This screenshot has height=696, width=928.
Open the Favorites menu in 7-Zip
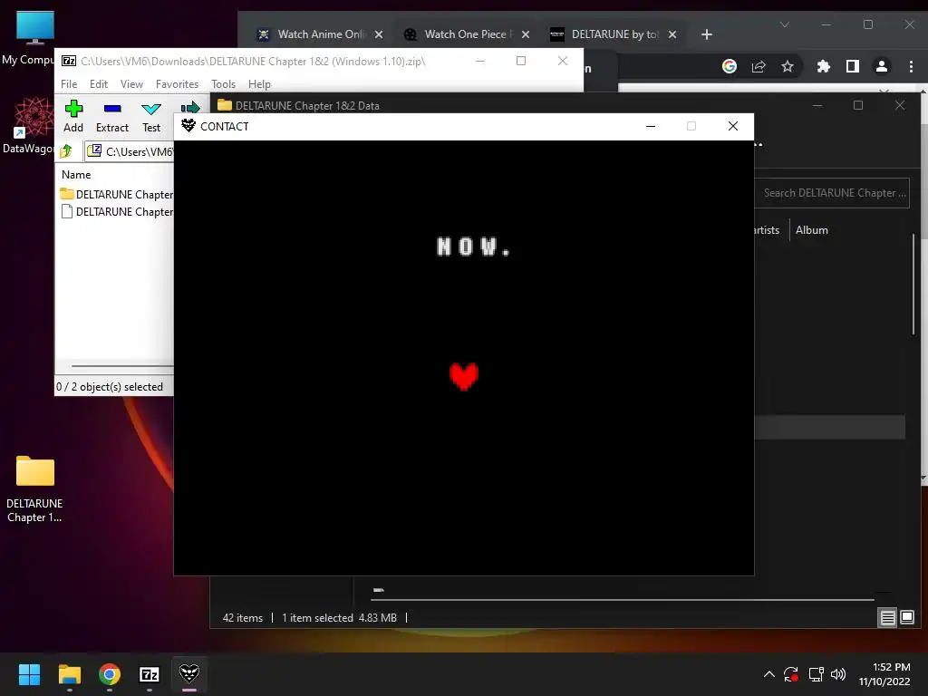pyautogui.click(x=177, y=84)
